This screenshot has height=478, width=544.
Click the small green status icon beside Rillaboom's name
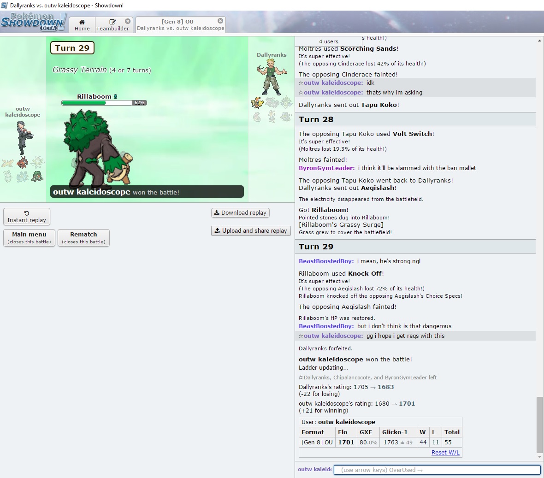click(116, 96)
